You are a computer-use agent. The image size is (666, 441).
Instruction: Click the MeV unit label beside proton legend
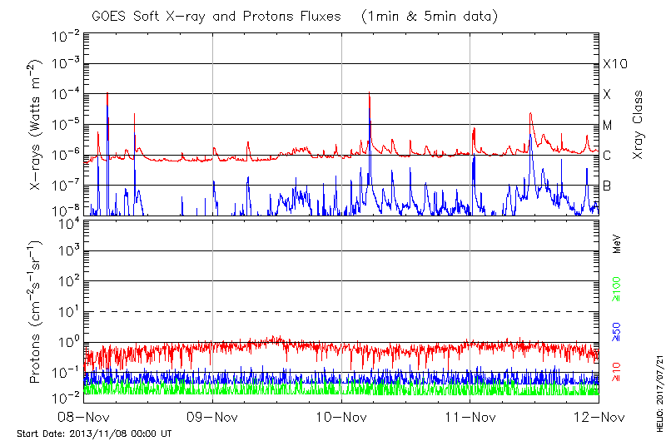[x=617, y=245]
